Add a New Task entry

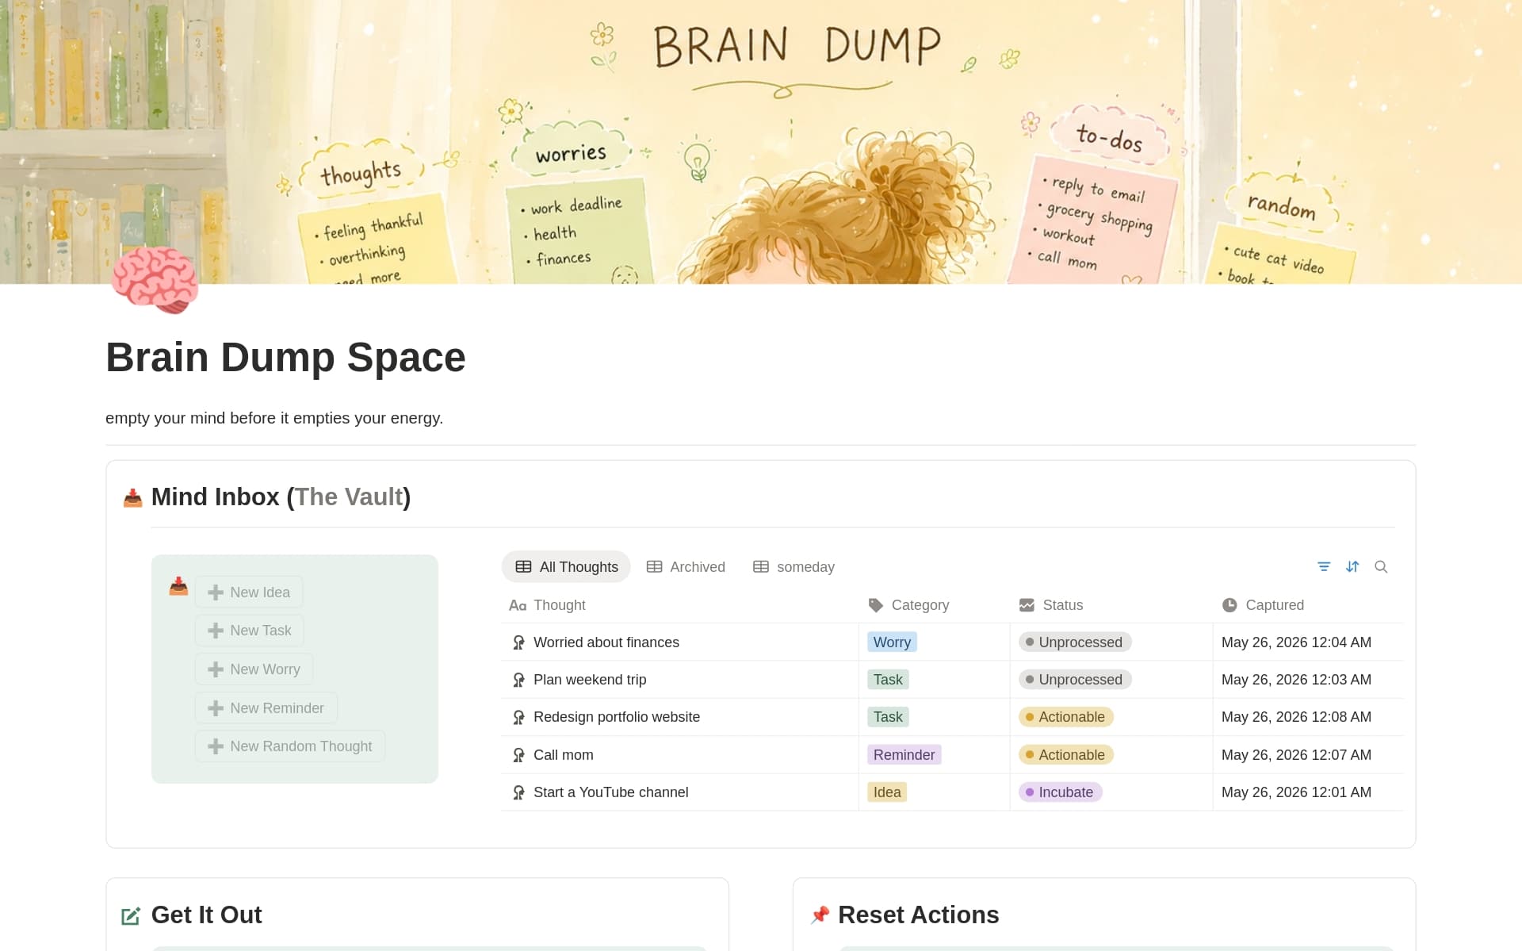(250, 631)
